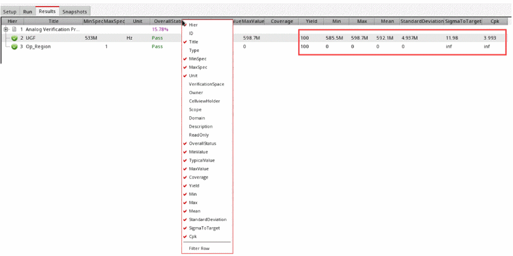Show the Domain column
Image resolution: width=513 pixels, height=256 pixels.
(x=207, y=118)
